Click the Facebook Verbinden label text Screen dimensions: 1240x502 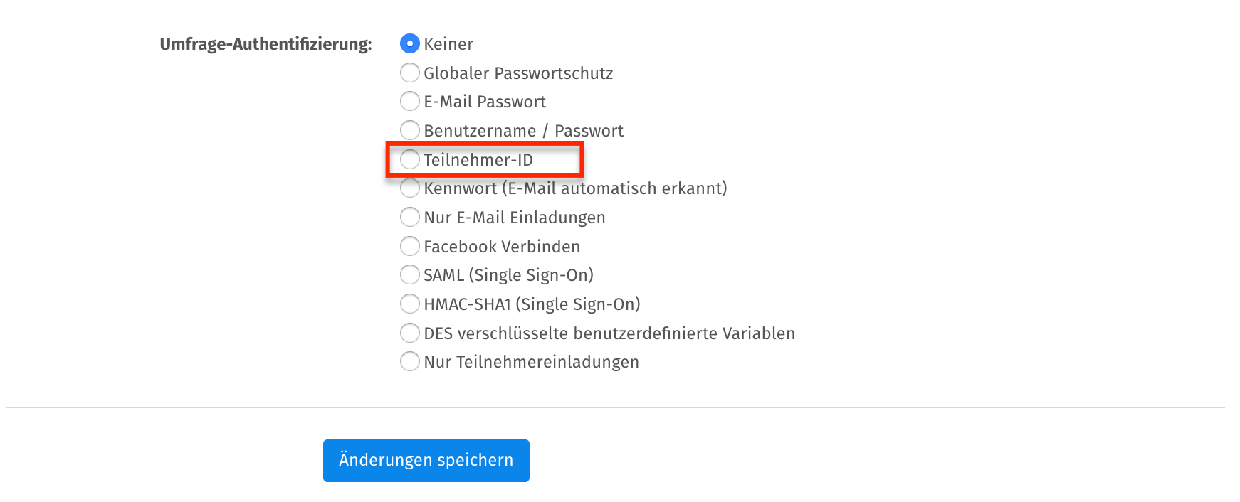(x=502, y=246)
